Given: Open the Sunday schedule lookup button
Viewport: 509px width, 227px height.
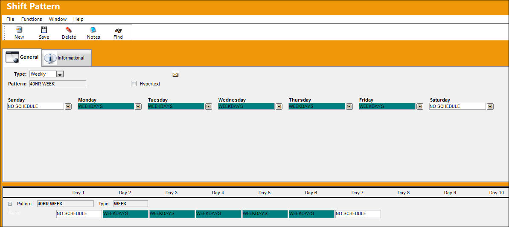Looking at the screenshot, I should [68, 106].
